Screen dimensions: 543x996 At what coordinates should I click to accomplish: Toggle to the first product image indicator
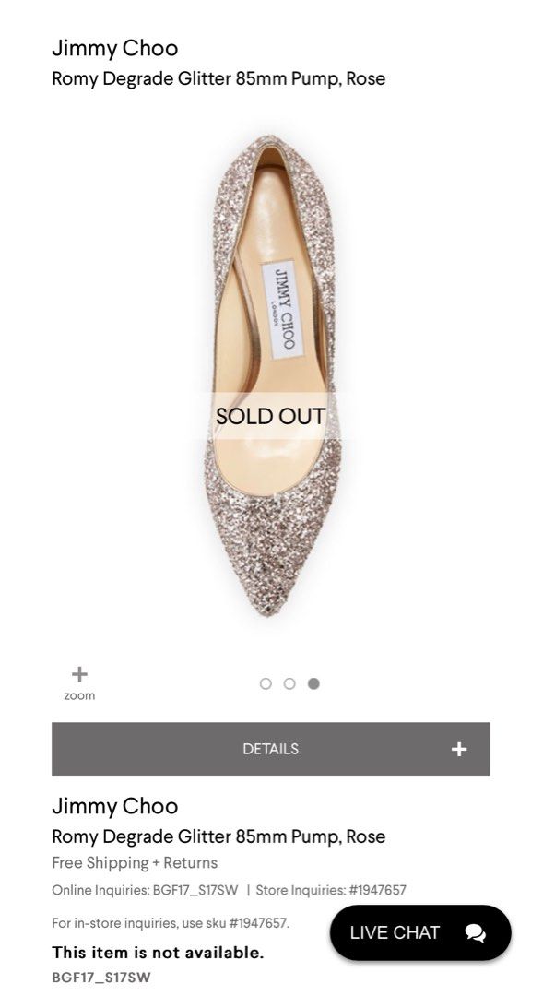pos(266,683)
